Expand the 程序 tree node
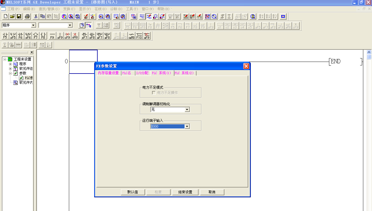 [10, 64]
